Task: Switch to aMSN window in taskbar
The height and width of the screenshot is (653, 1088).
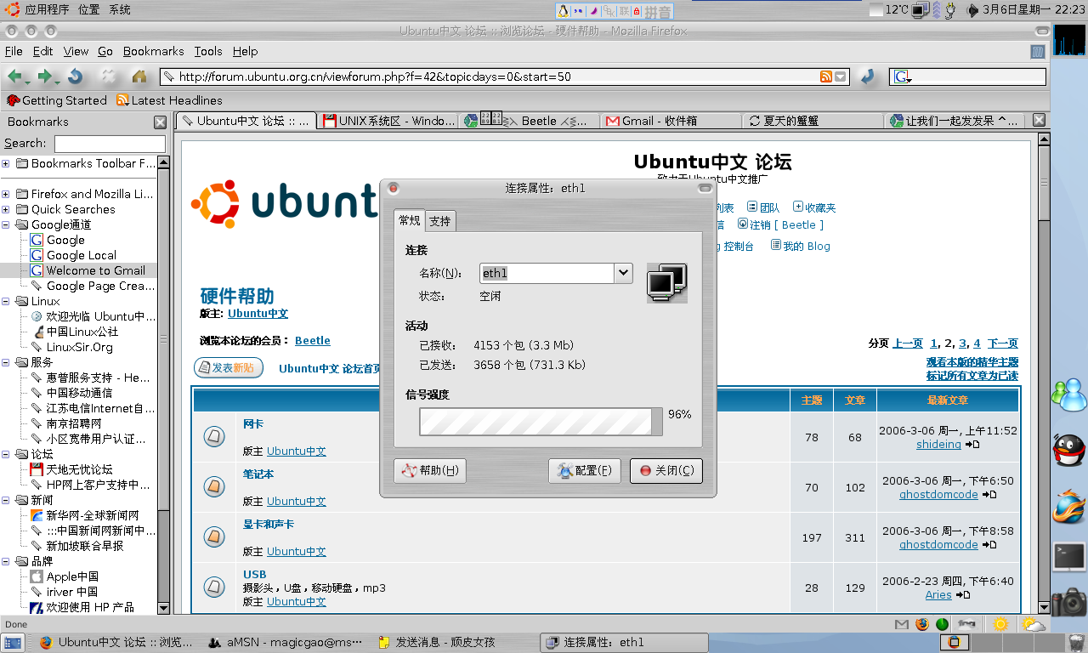Action: click(287, 643)
